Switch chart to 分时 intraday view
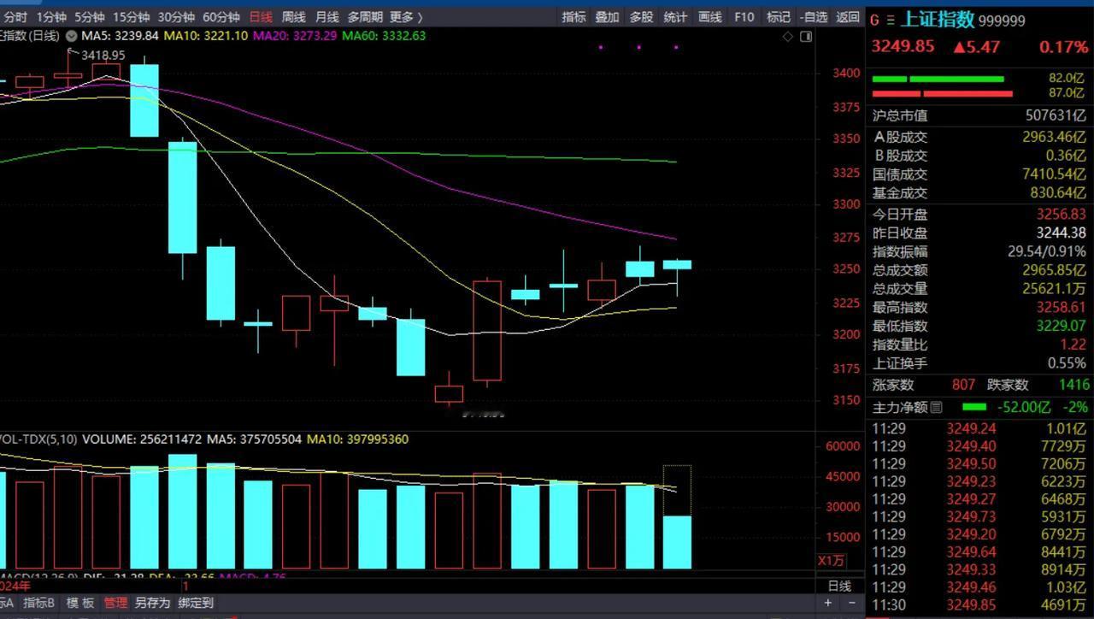This screenshot has width=1094, height=619. coord(15,17)
